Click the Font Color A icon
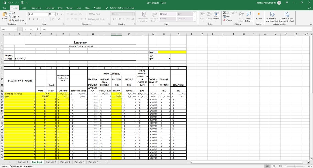This screenshot has width=313, height=168. [59, 19]
